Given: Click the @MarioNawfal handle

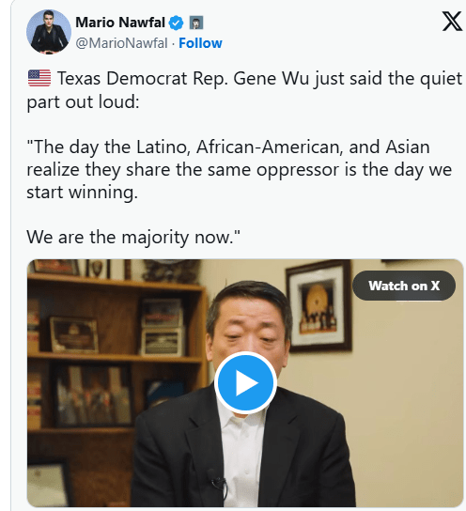Looking at the screenshot, I should click(121, 43).
